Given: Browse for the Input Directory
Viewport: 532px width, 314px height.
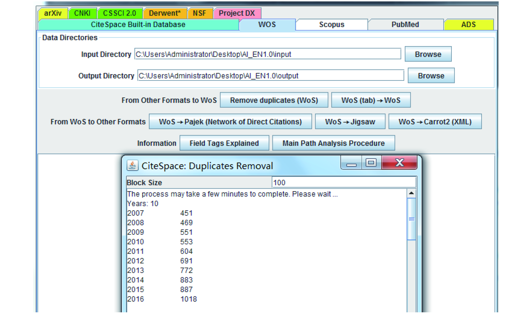Looking at the screenshot, I should click(x=428, y=54).
